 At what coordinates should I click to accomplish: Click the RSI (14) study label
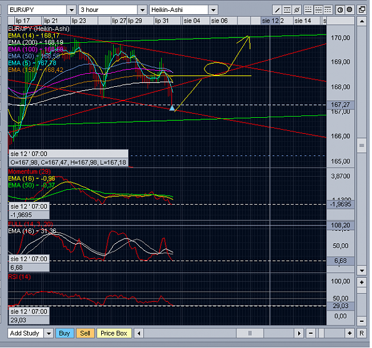tap(20, 277)
